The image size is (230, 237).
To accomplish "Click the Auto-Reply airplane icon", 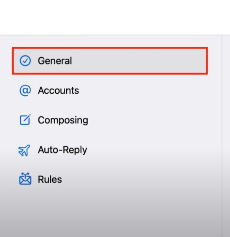I will (x=24, y=150).
